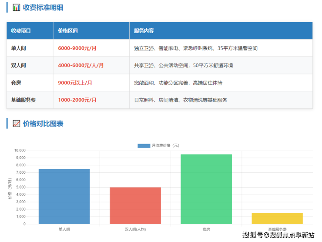Click the blue 单人间 bar in chart
This screenshot has width=322, height=242.
click(64, 196)
